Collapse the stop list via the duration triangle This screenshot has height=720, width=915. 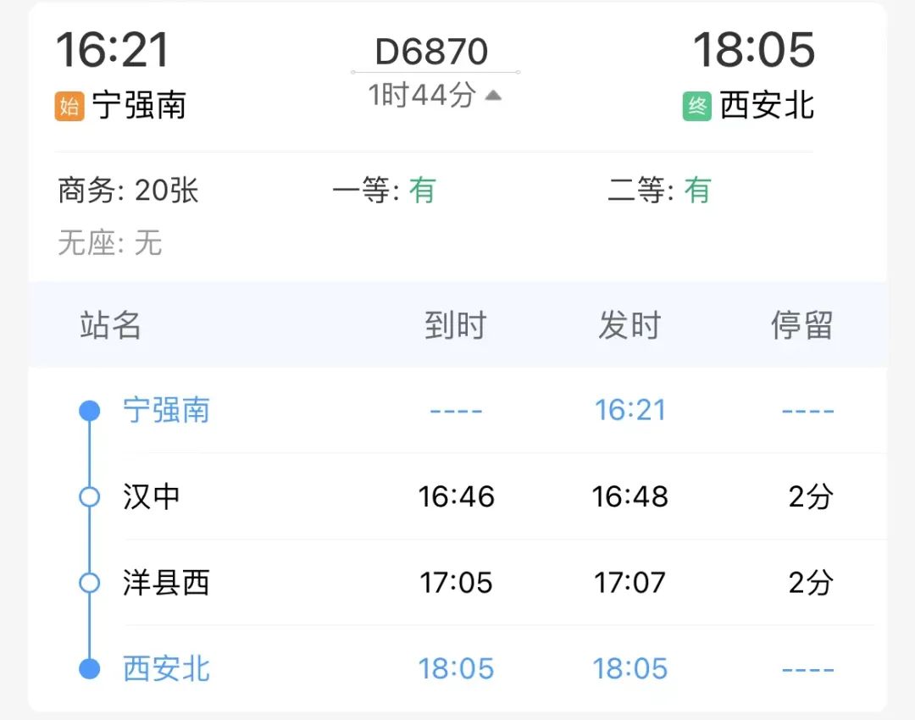[x=493, y=95]
